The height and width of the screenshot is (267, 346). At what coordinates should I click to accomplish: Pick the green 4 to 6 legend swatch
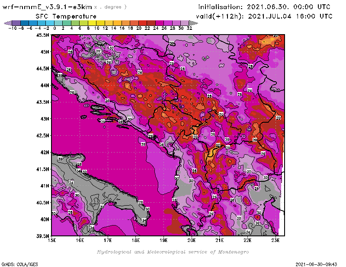(75, 23)
